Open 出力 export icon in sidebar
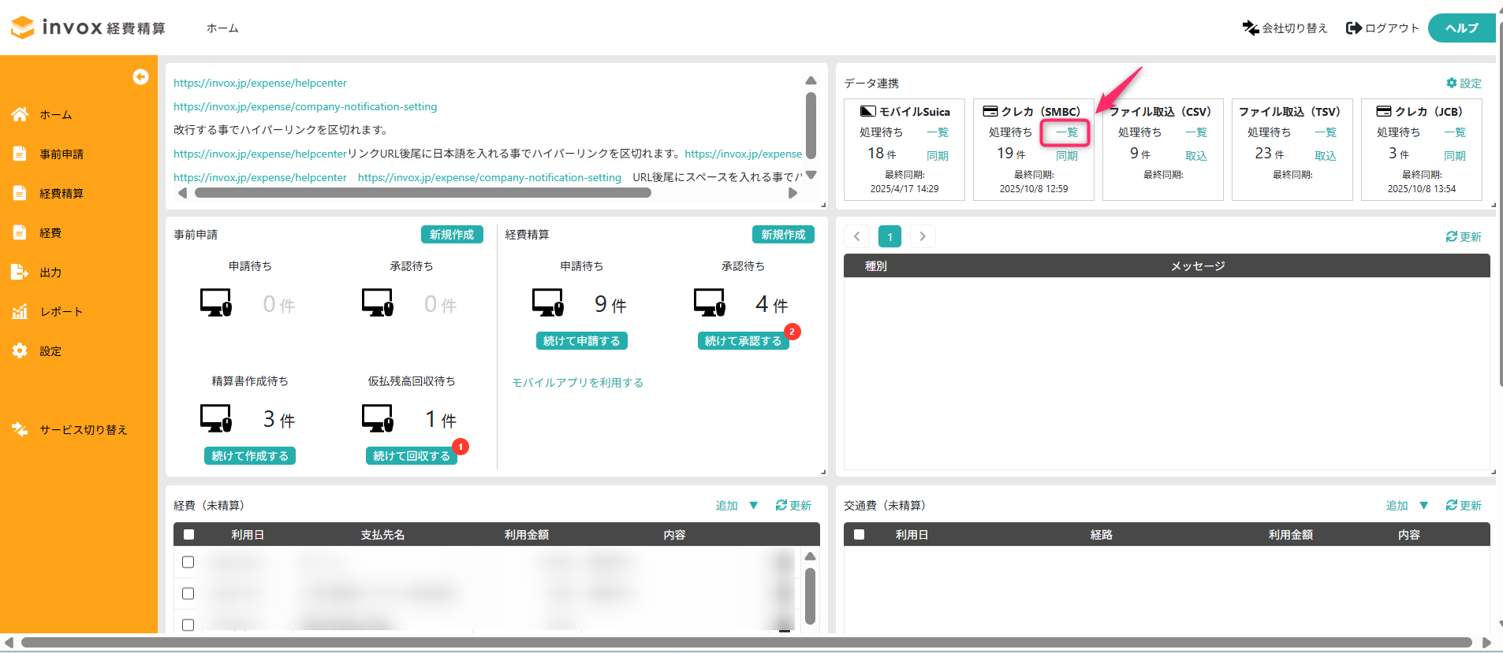Screen dimensions: 1503x653 20,272
